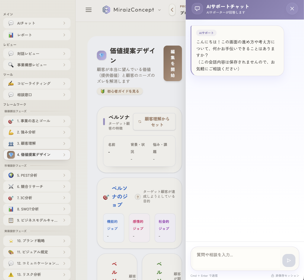304x280 pixels.
Task: Open the 初心者ガイドを見る guide link
Action: click(x=120, y=91)
